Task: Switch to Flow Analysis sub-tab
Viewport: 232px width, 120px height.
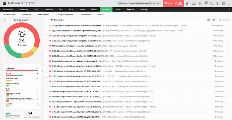Action: click(x=44, y=14)
